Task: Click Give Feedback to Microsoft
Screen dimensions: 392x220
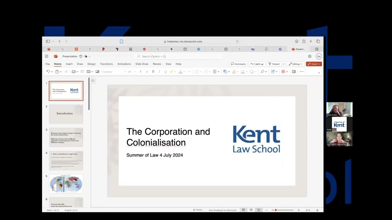Action: click(223, 210)
